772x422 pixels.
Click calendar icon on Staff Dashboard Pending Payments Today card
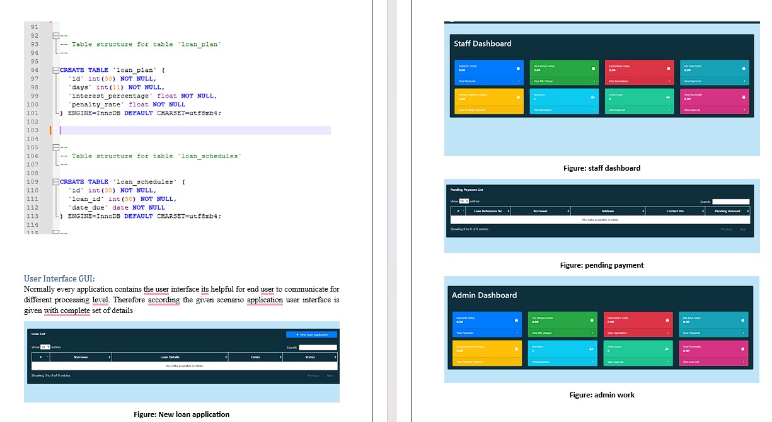pyautogui.click(x=518, y=97)
